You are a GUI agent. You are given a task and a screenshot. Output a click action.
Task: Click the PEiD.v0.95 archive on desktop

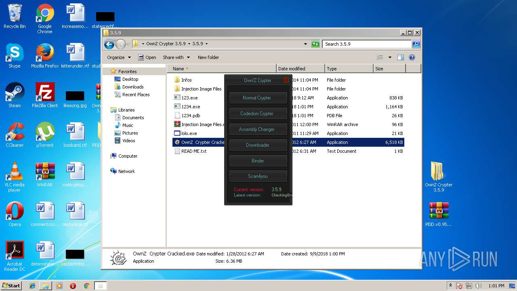click(439, 215)
